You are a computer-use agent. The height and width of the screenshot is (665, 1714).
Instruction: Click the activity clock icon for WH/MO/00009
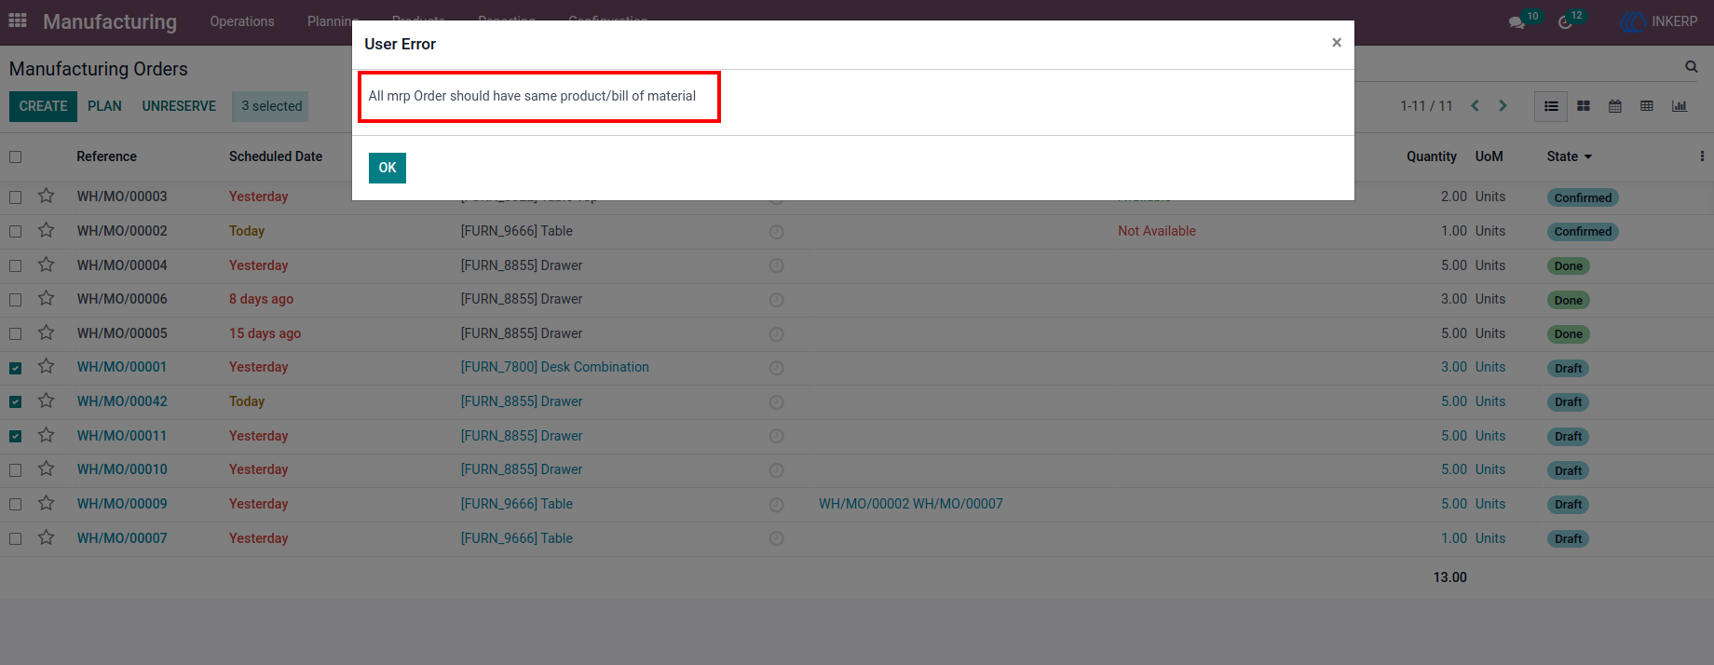pos(776,505)
